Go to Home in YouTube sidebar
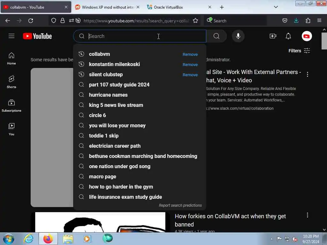The height and width of the screenshot is (245, 327). [11, 59]
